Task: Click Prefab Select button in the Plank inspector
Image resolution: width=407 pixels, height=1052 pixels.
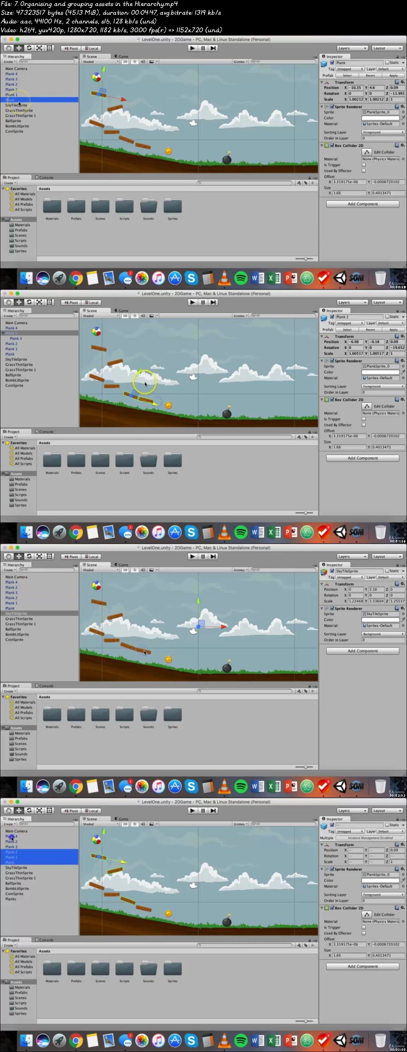Action: coord(347,76)
